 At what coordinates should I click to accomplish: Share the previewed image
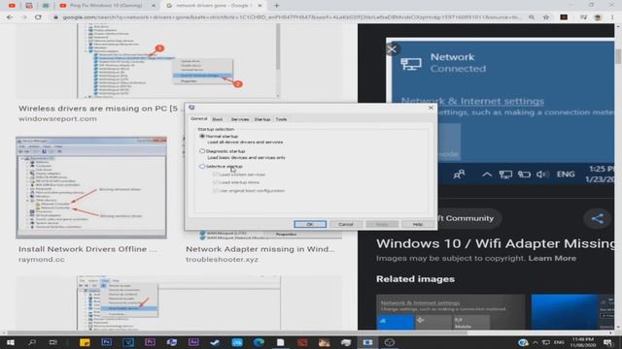(x=598, y=218)
